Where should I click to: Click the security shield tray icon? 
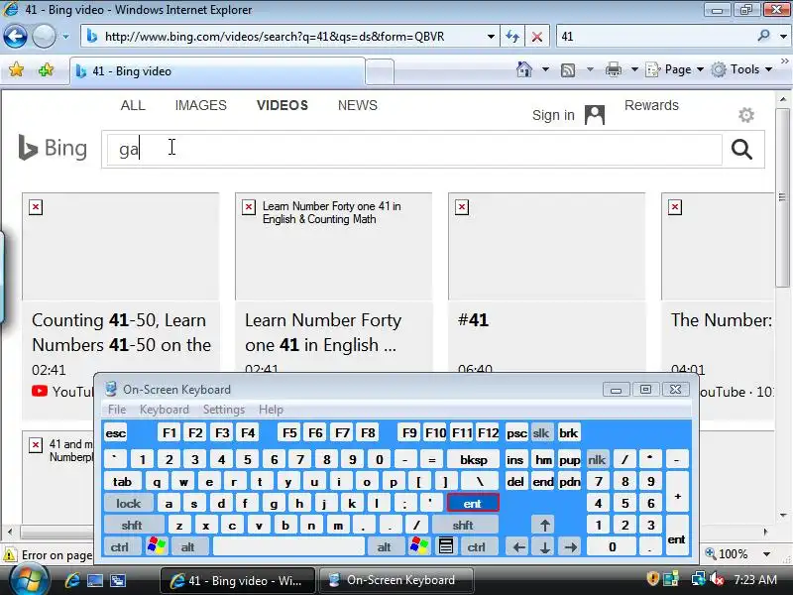click(x=653, y=579)
